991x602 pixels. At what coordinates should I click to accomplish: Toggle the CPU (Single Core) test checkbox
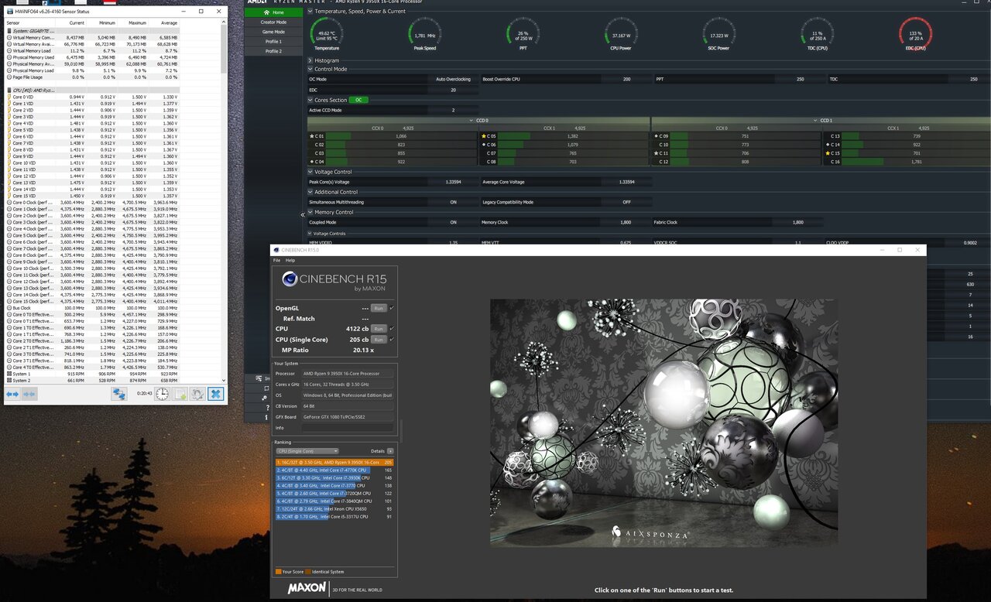[x=392, y=340]
